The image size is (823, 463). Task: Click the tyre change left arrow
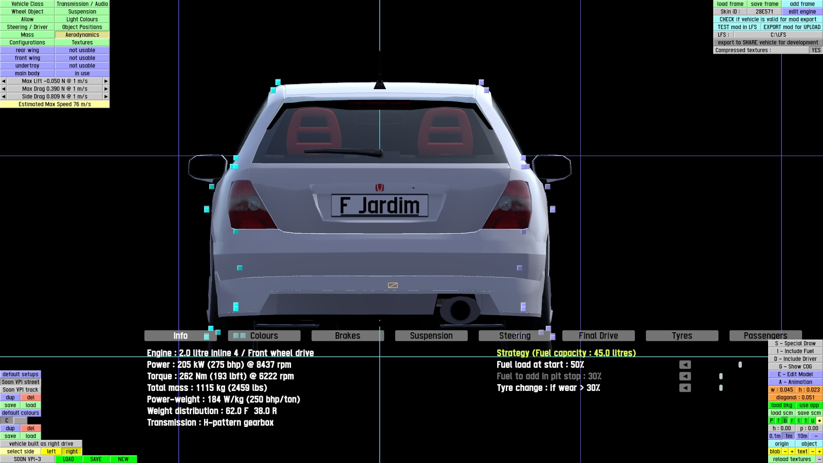685,388
